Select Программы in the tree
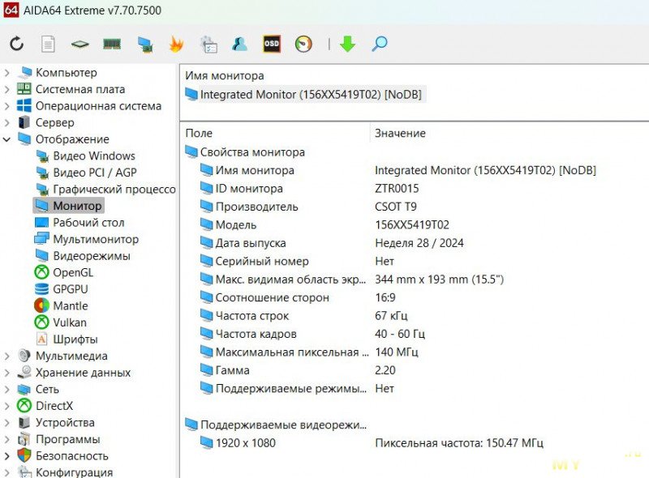 [x=58, y=439]
